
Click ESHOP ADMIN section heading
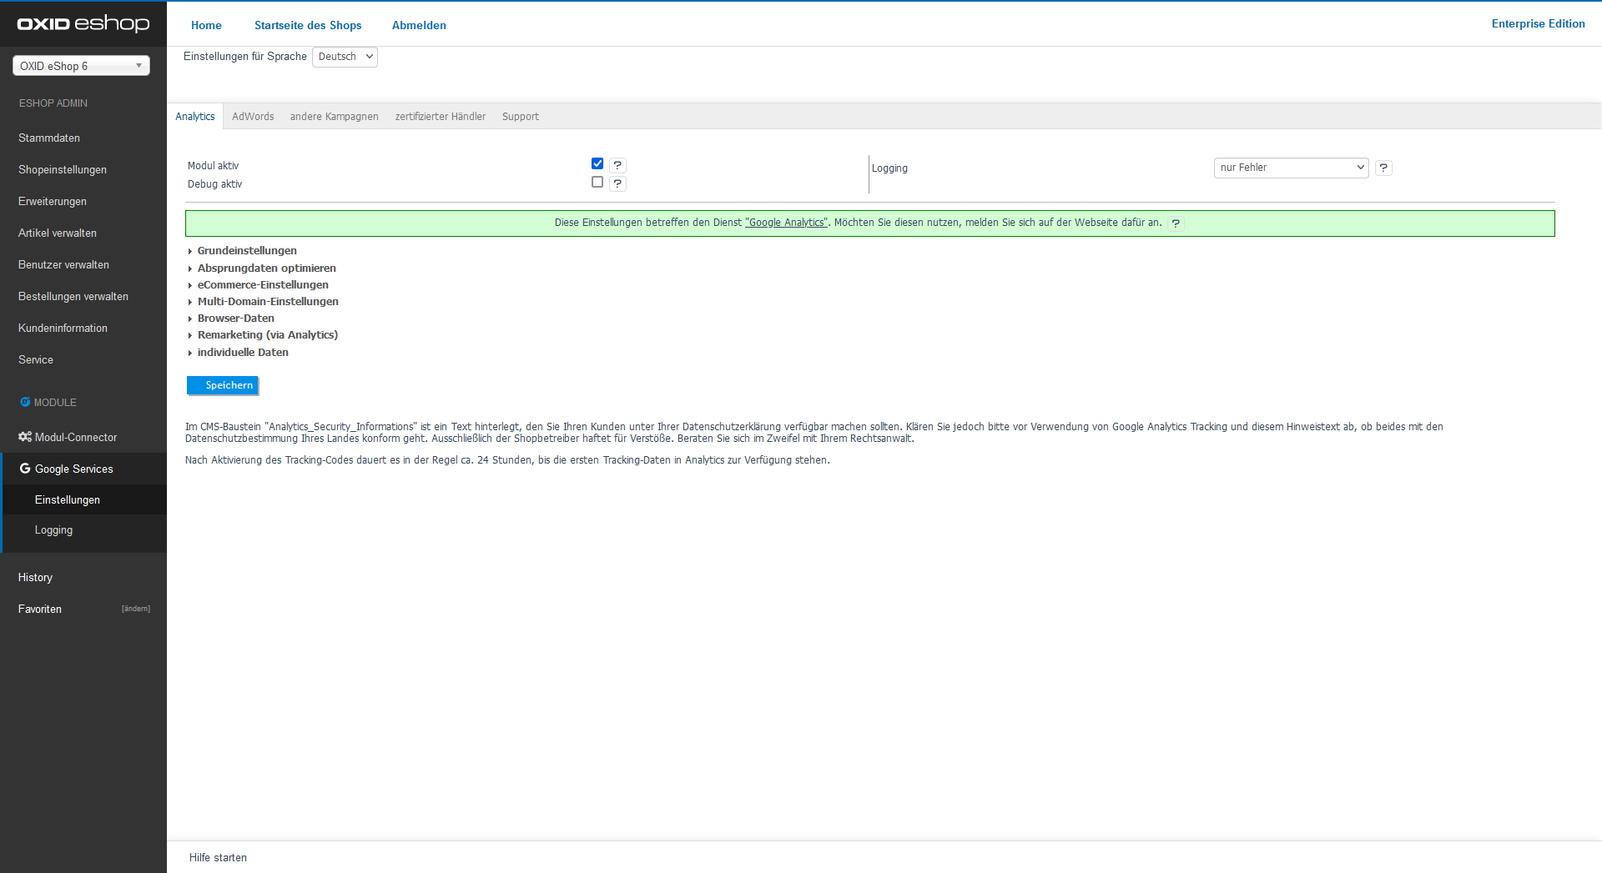click(x=53, y=103)
